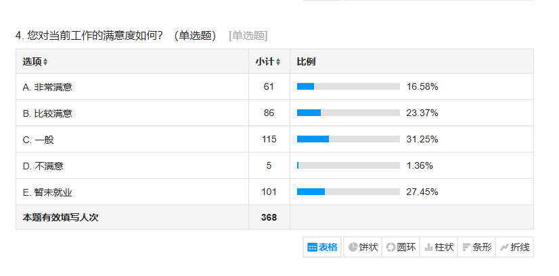Click the column bar chart icon
The width and height of the screenshot is (559, 276).
428,248
